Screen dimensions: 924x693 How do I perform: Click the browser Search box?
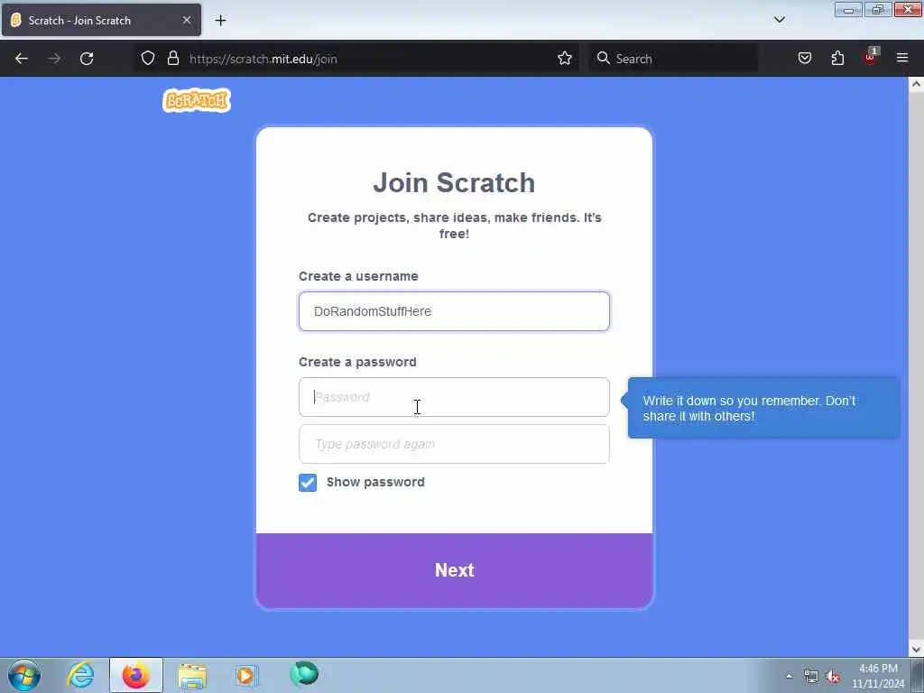[x=673, y=59]
